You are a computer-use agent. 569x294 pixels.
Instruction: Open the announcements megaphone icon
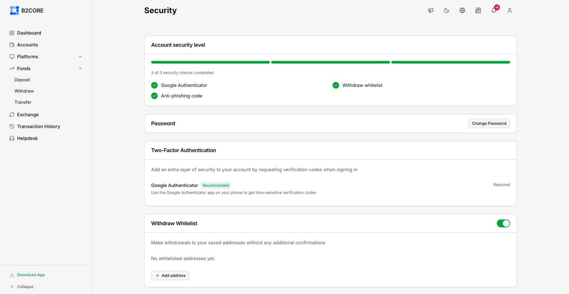coord(431,11)
